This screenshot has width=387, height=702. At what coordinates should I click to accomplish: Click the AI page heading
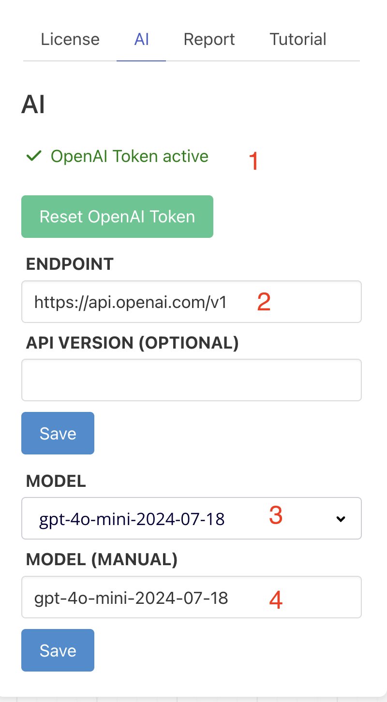tap(33, 105)
